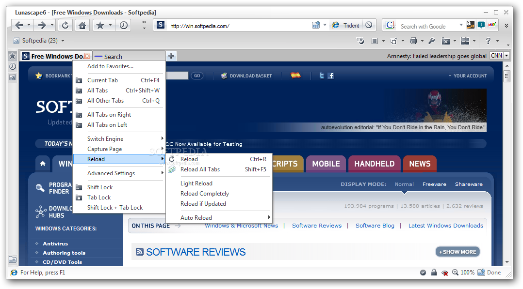Select Reload if Updated option

(219, 204)
